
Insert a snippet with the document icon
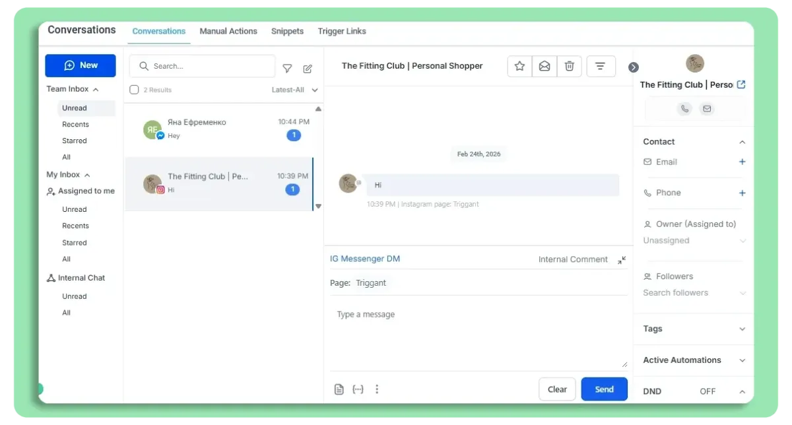(x=339, y=389)
